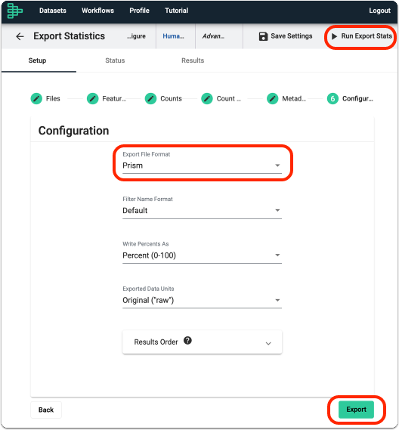Screen dimensions: 399x430
Task: Switch to the Results tab
Action: pyautogui.click(x=193, y=60)
